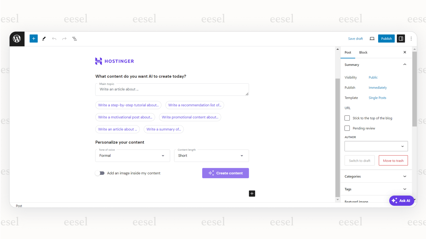This screenshot has width=426, height=239.
Task: Click the WordPress logo icon
Action: (17, 39)
